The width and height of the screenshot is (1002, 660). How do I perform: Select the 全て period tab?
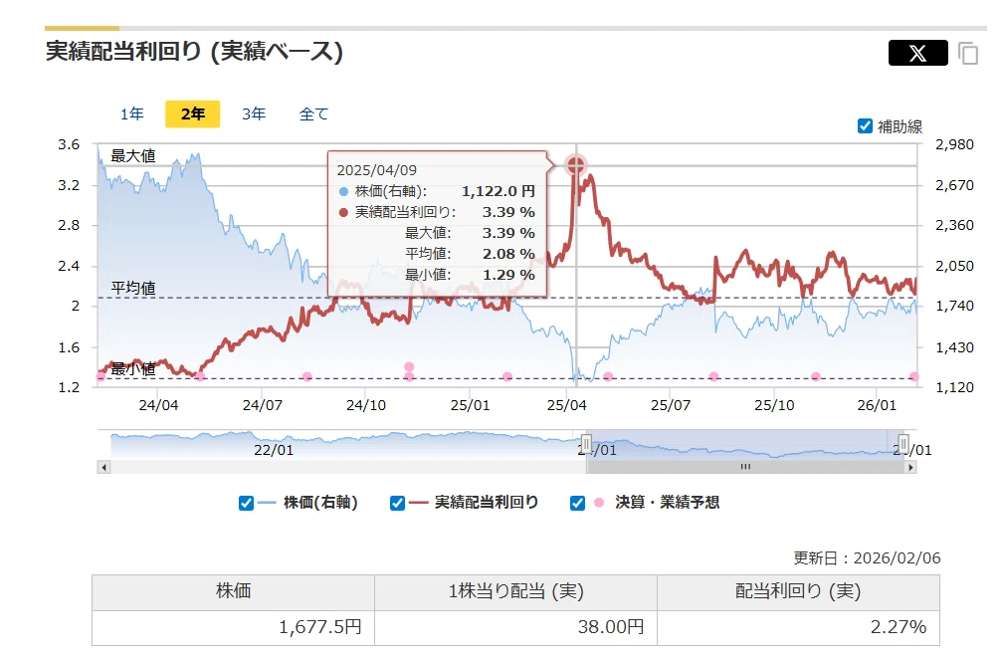pos(313,113)
